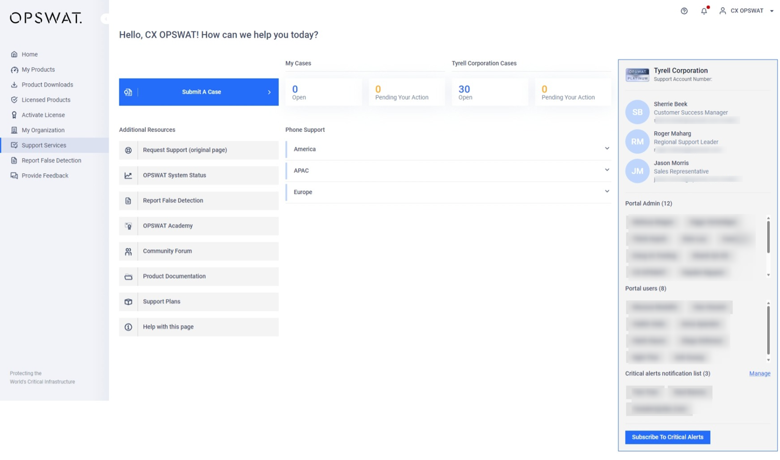Click the Report False Detection resource file icon

click(x=128, y=201)
